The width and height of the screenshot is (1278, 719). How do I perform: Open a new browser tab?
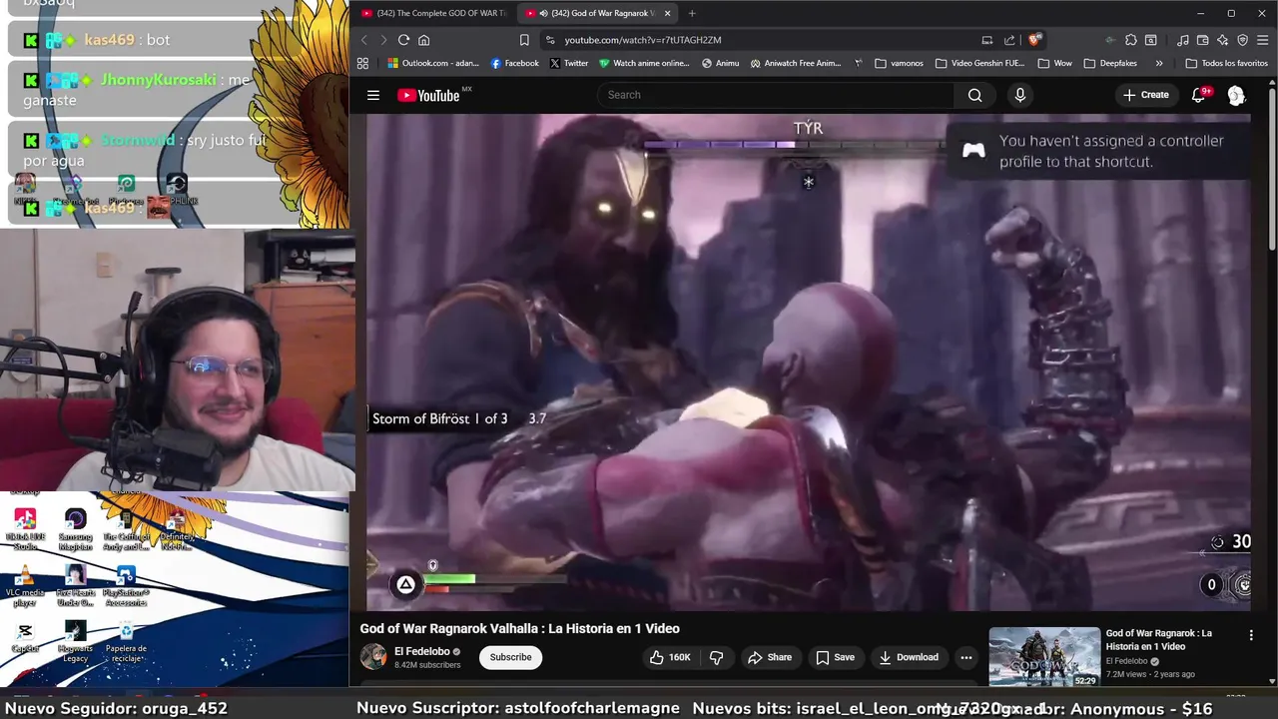click(692, 13)
